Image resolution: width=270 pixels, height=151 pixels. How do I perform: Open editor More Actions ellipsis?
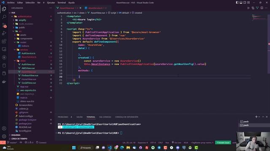266,8
